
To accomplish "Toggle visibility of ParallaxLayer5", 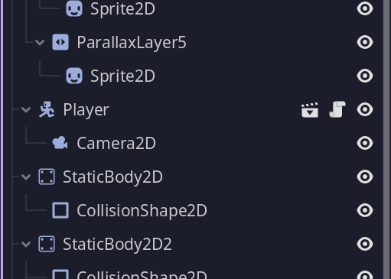I will click(365, 42).
